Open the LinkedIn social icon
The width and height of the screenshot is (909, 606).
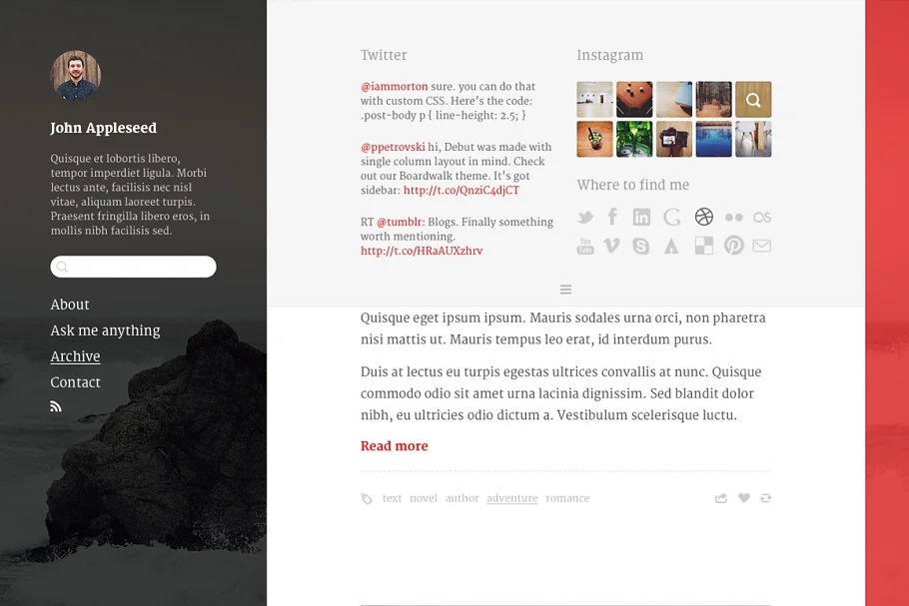[x=641, y=217]
